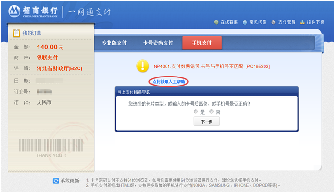334x192 pixels.
Task: Click the 点此获取人工帮助 link
Action: point(169,82)
